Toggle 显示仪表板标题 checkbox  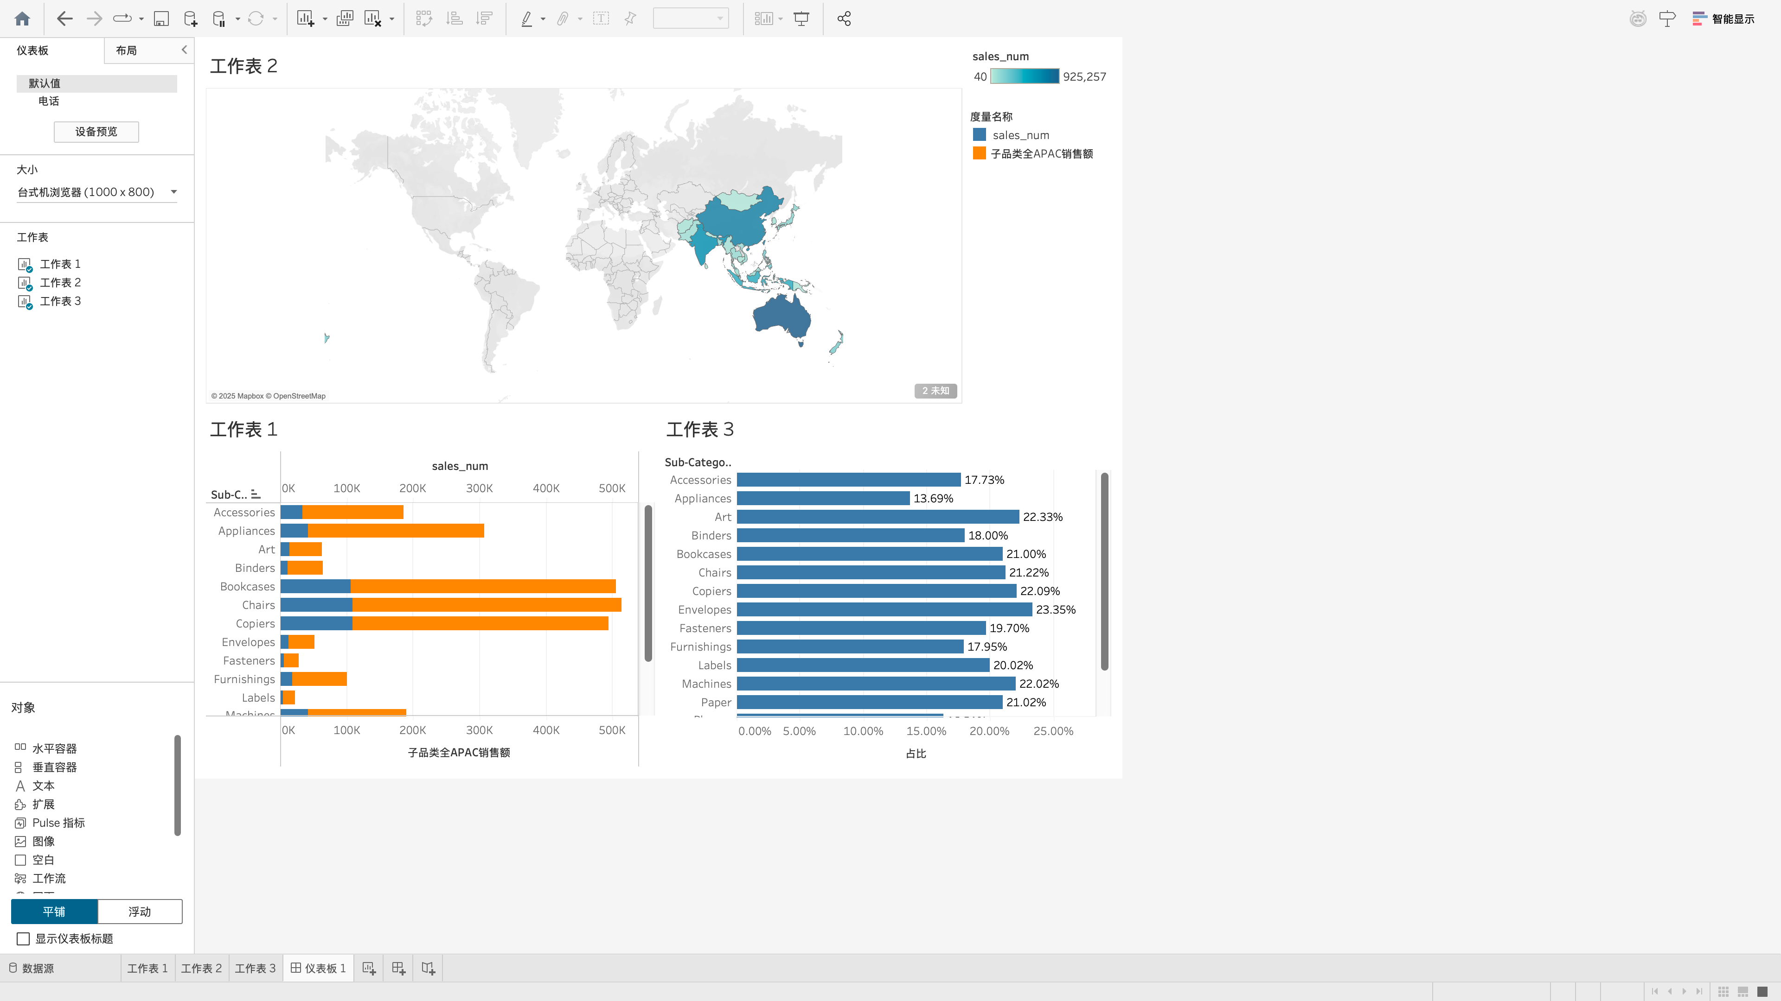(x=23, y=939)
